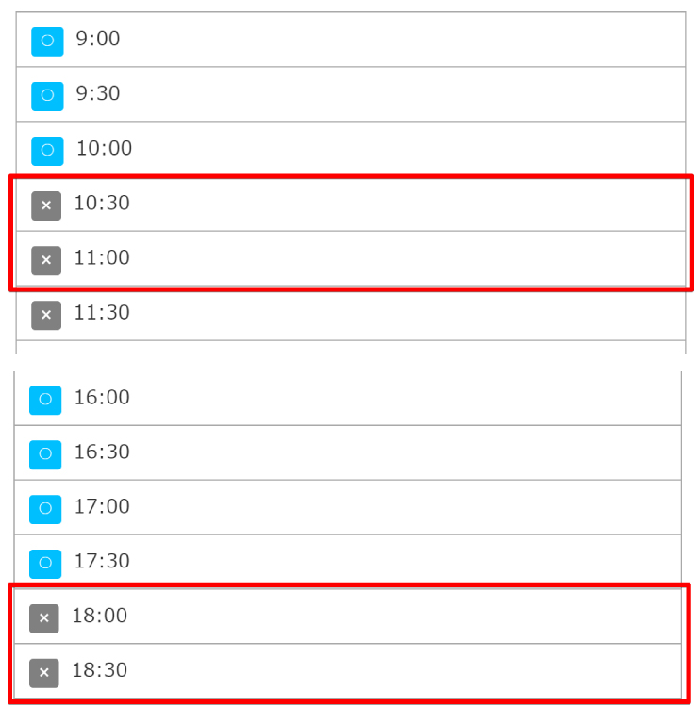Choose the 17:30 time slot text
The height and width of the screenshot is (707, 698).
point(102,562)
